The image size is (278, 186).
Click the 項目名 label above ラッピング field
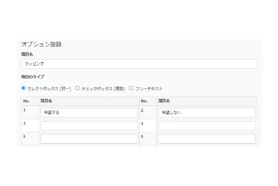pyautogui.click(x=27, y=54)
